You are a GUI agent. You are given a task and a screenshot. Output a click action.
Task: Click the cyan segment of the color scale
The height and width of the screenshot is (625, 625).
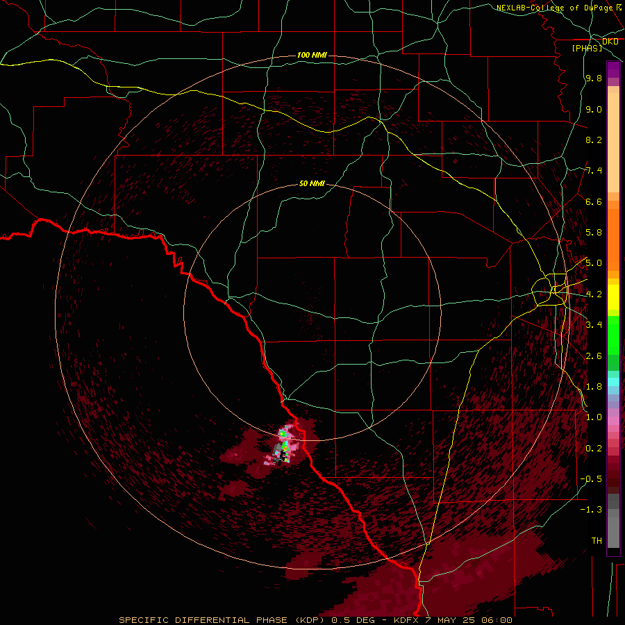(x=613, y=382)
